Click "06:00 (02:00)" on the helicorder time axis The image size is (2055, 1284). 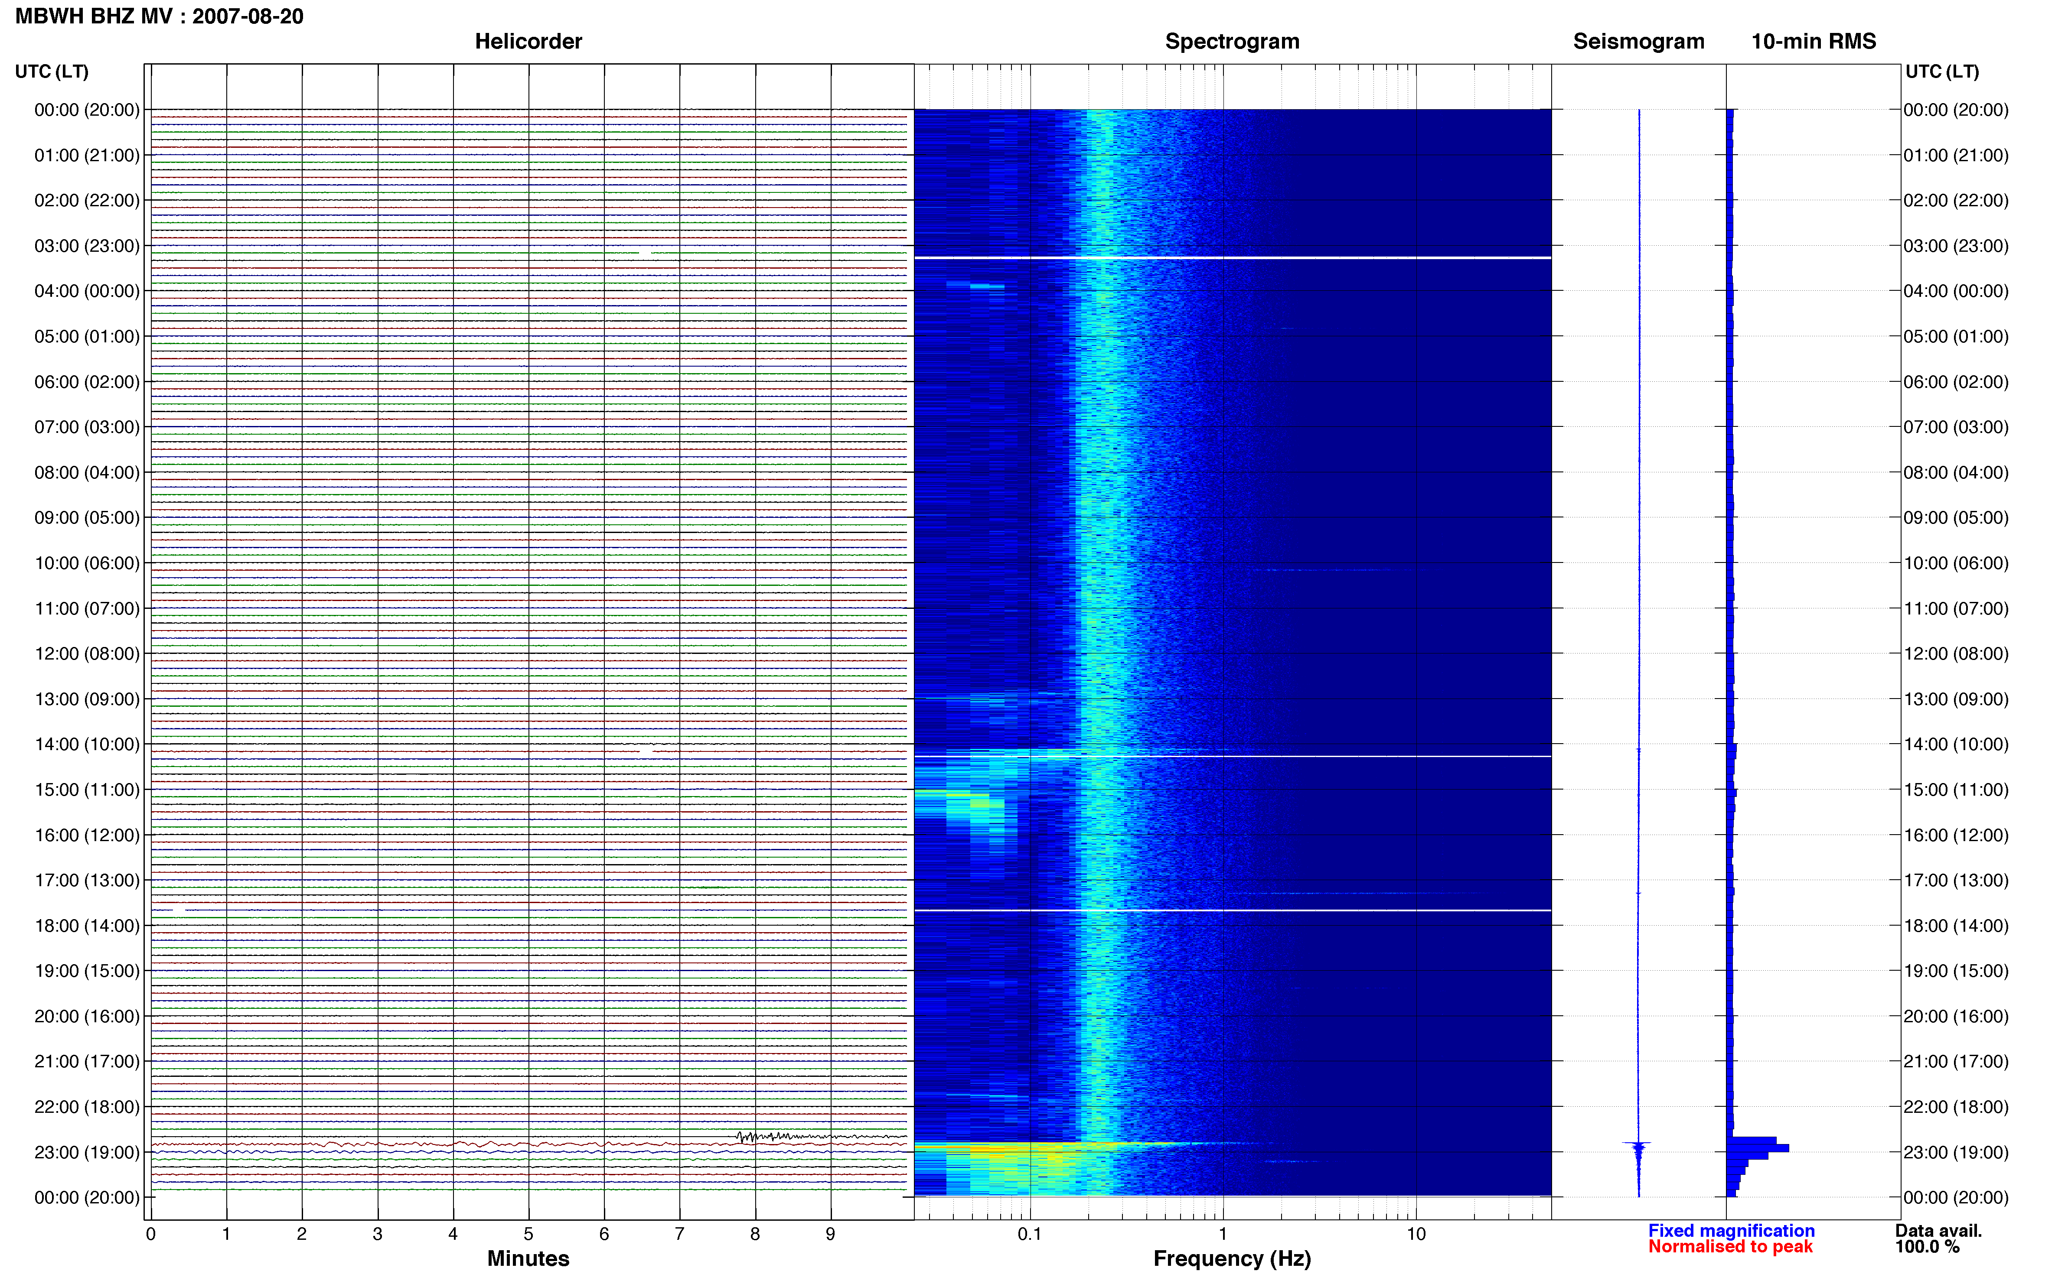point(87,382)
